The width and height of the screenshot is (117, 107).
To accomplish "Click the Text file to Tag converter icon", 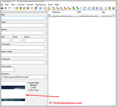I will [65, 8].
